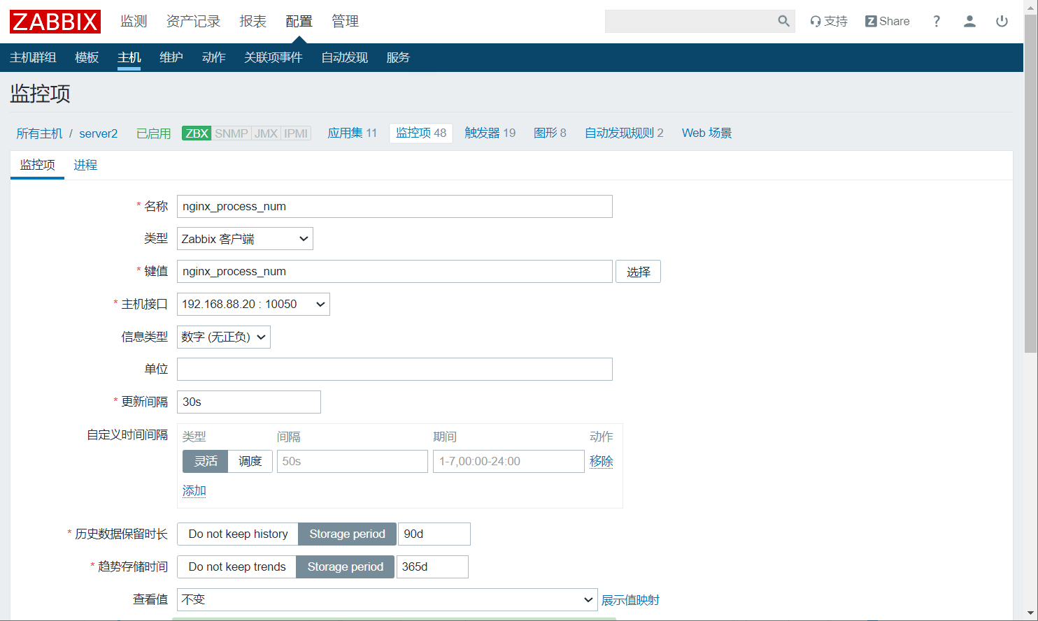
Task: Click the green ZBX availability badge
Action: pos(197,133)
